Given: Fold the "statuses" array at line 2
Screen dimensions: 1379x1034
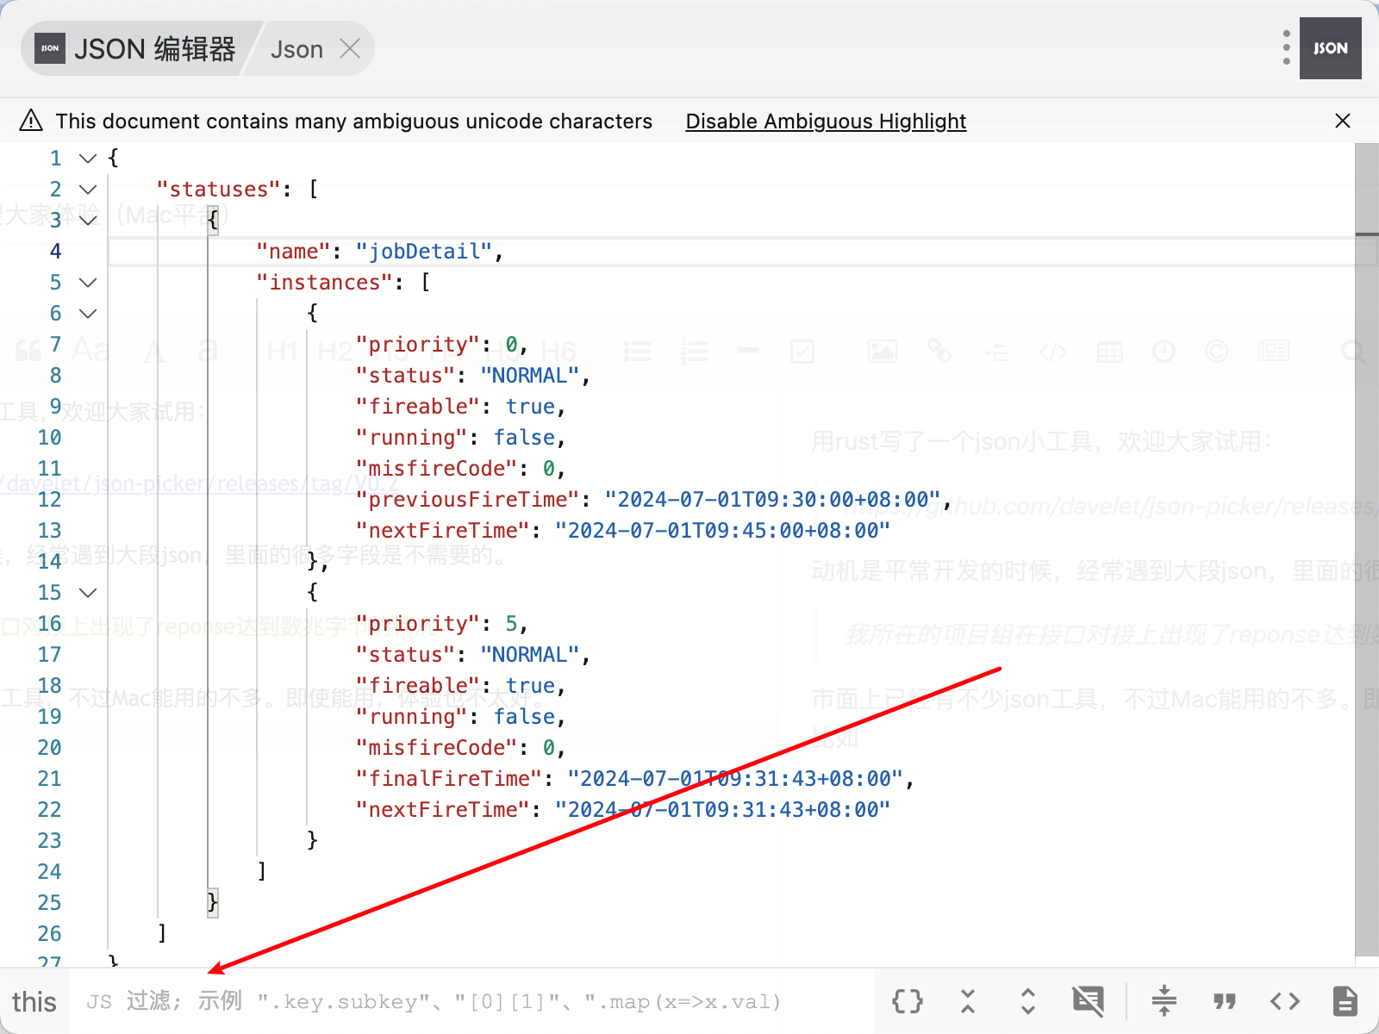Looking at the screenshot, I should (x=88, y=190).
